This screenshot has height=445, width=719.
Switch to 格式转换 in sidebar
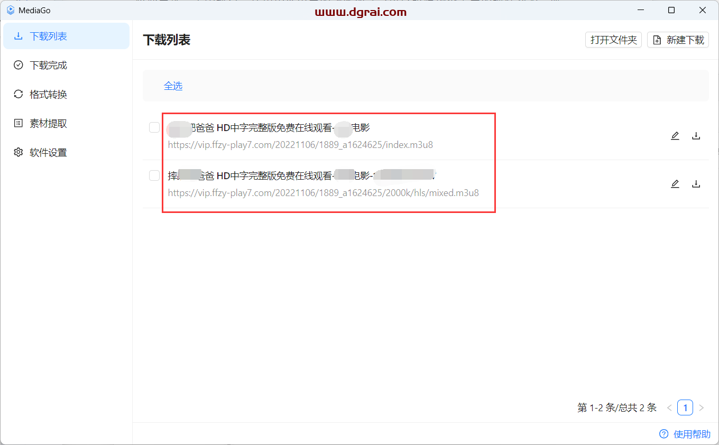(66, 94)
